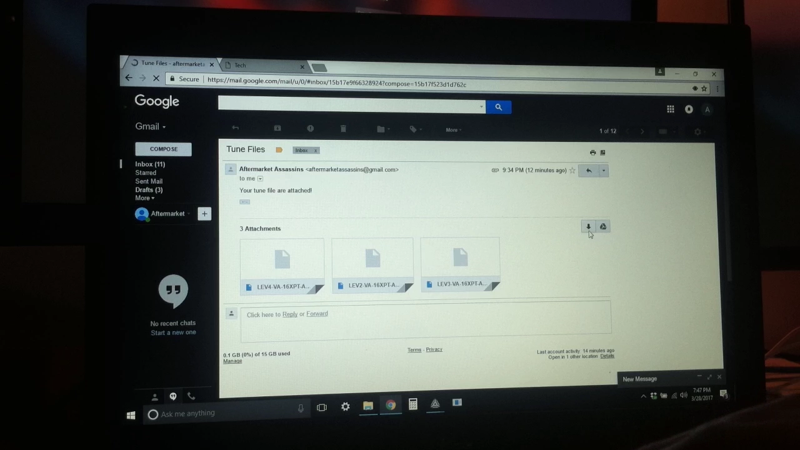Image resolution: width=800 pixels, height=450 pixels.
Task: Add a new Hangouts contact with plus
Action: (204, 214)
